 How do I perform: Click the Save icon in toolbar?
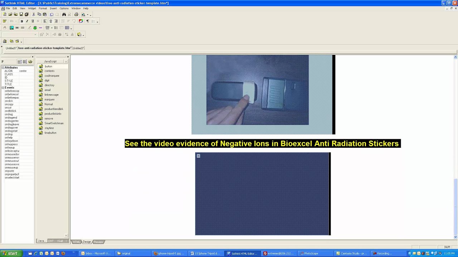point(21,15)
